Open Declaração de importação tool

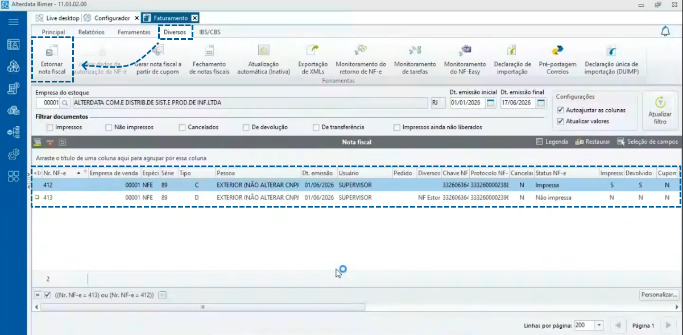coord(512,60)
